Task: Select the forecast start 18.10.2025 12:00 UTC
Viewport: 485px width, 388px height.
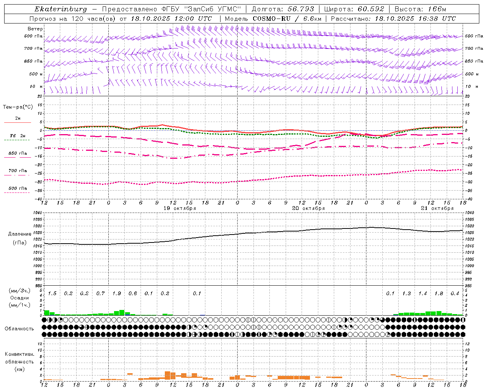Action: coord(171,19)
